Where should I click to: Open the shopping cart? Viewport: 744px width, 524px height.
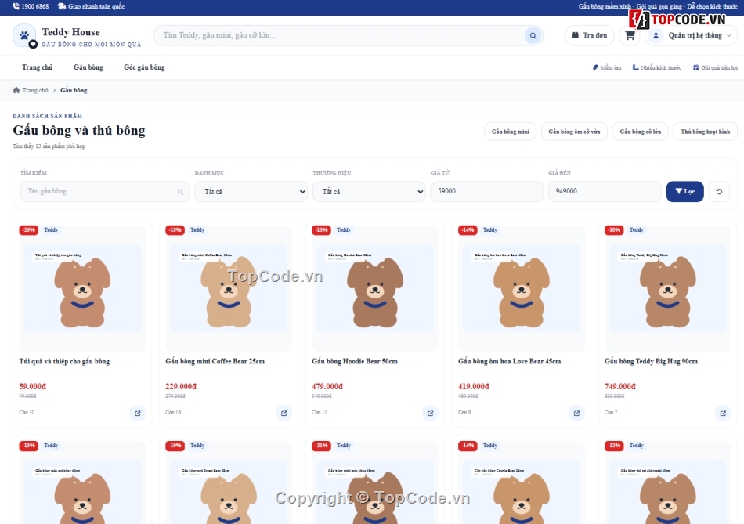pyautogui.click(x=630, y=35)
